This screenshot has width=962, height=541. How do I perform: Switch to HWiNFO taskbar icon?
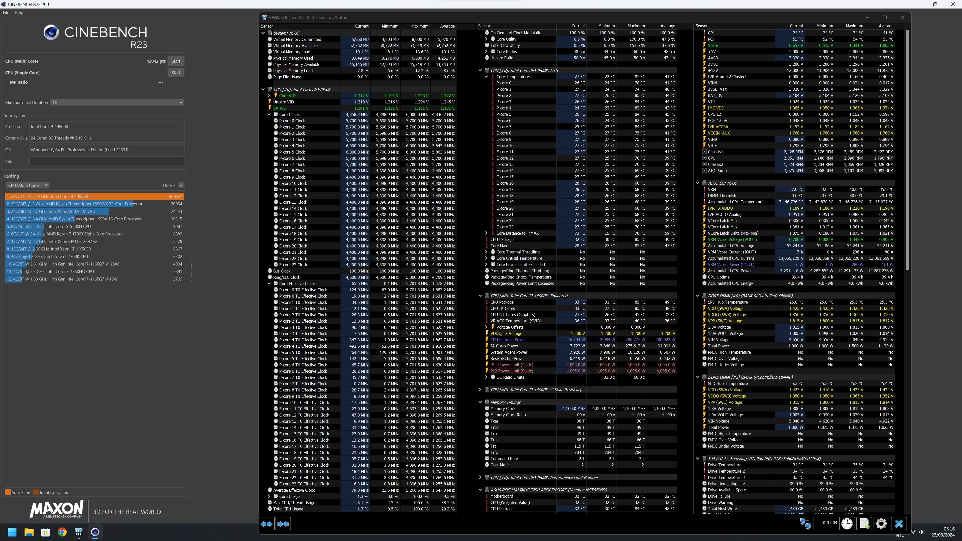coord(78,532)
